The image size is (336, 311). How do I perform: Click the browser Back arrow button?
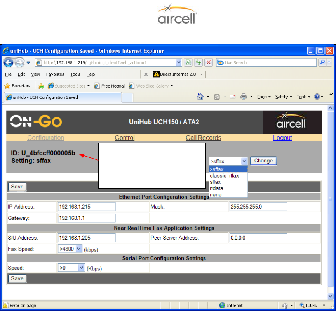click(9, 63)
